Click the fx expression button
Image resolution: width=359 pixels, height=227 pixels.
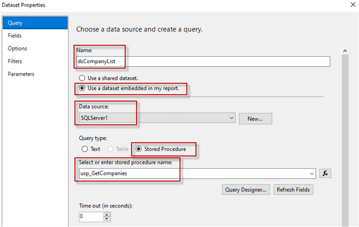(x=325, y=173)
